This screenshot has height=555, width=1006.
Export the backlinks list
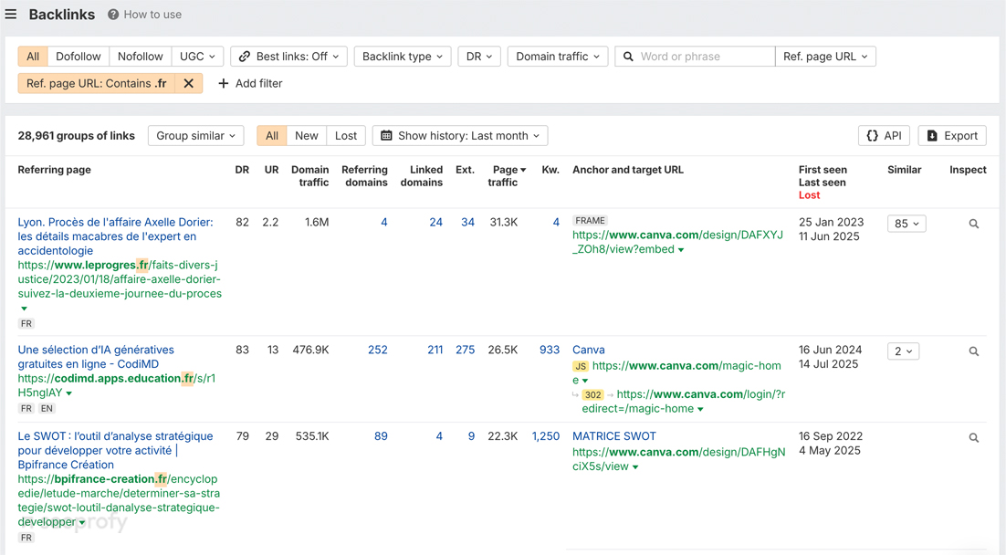(x=952, y=135)
